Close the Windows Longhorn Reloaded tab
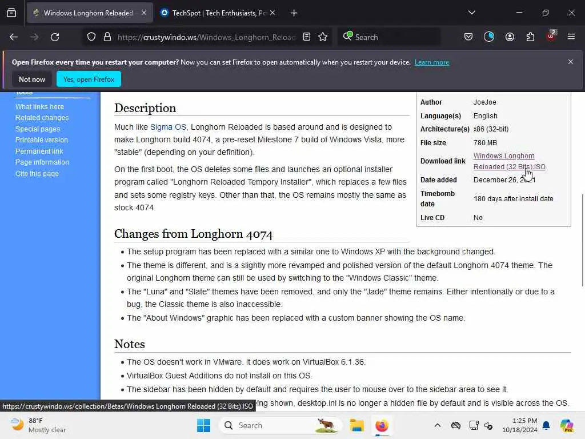 pyautogui.click(x=144, y=13)
